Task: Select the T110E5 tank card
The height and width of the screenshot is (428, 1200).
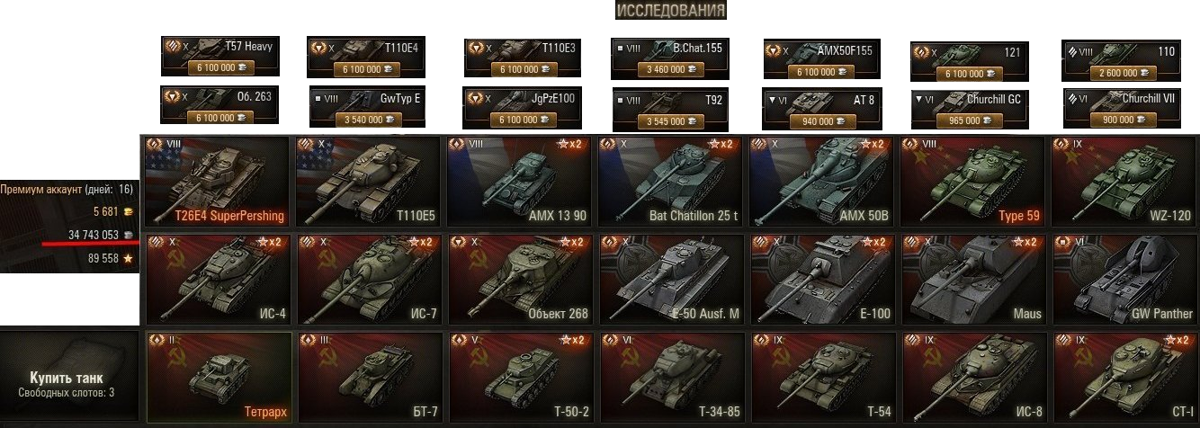Action: click(x=369, y=183)
